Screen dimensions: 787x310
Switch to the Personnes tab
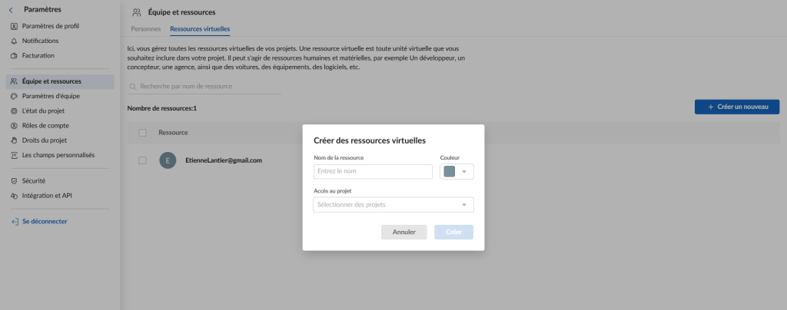(x=145, y=29)
